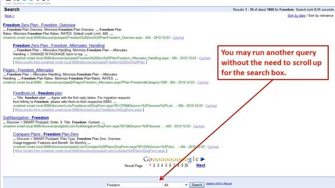Click the 'Result Page' label
335x188 pixels.
[x=133, y=166]
